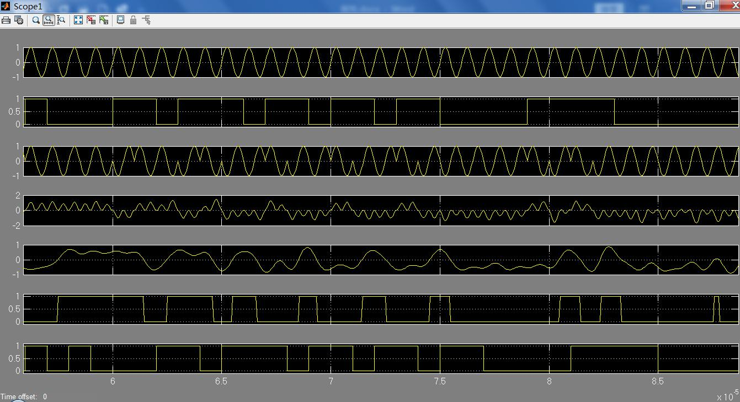Click the Scope1 title text
Image resolution: width=740 pixels, height=402 pixels.
pos(28,6)
